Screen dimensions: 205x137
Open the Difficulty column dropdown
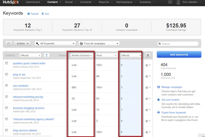point(131,55)
